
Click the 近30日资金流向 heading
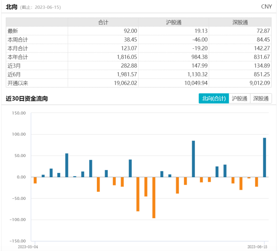(x=27, y=99)
